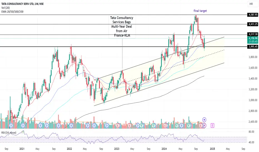Viewport: 259px width, 152px height.
Task: Open the dividend marker for late May 2022
Action: pyautogui.click(x=88, y=126)
